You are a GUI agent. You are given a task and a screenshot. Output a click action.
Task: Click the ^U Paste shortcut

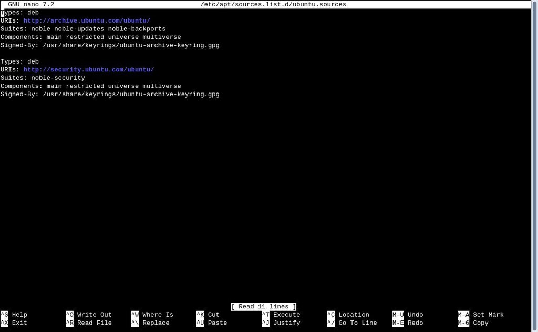[212, 323]
